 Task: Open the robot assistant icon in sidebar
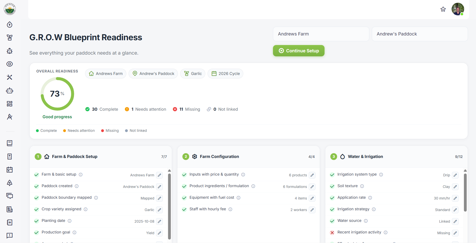[10, 91]
